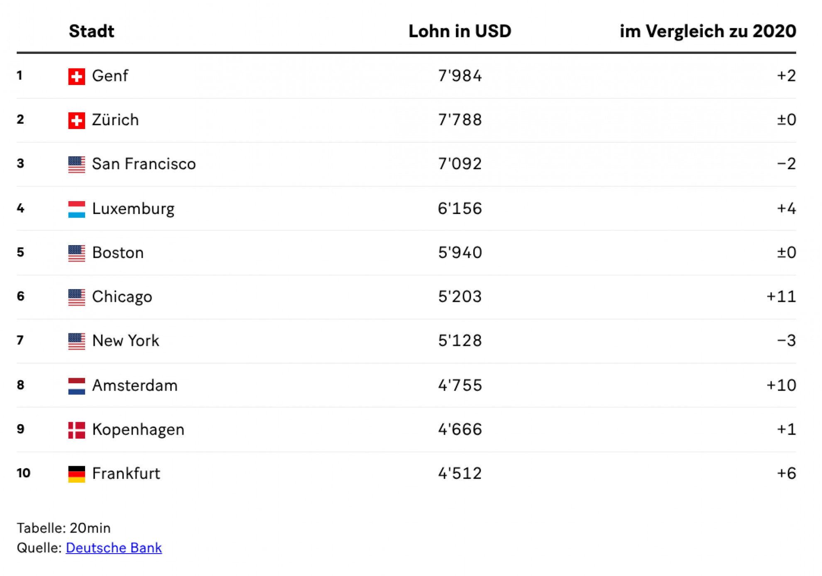The width and height of the screenshot is (822, 576).
Task: Select the Genf wage value 7'984
Action: click(460, 76)
